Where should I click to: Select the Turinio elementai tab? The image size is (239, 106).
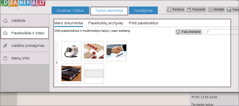point(109,11)
